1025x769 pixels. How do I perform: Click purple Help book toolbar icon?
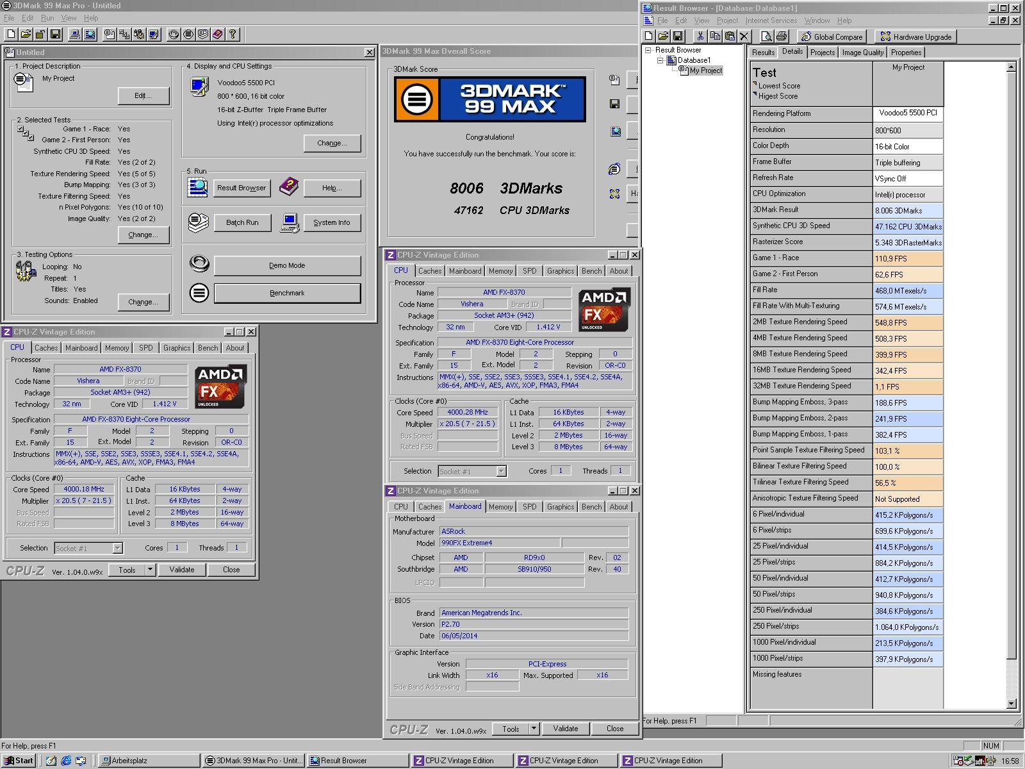218,35
